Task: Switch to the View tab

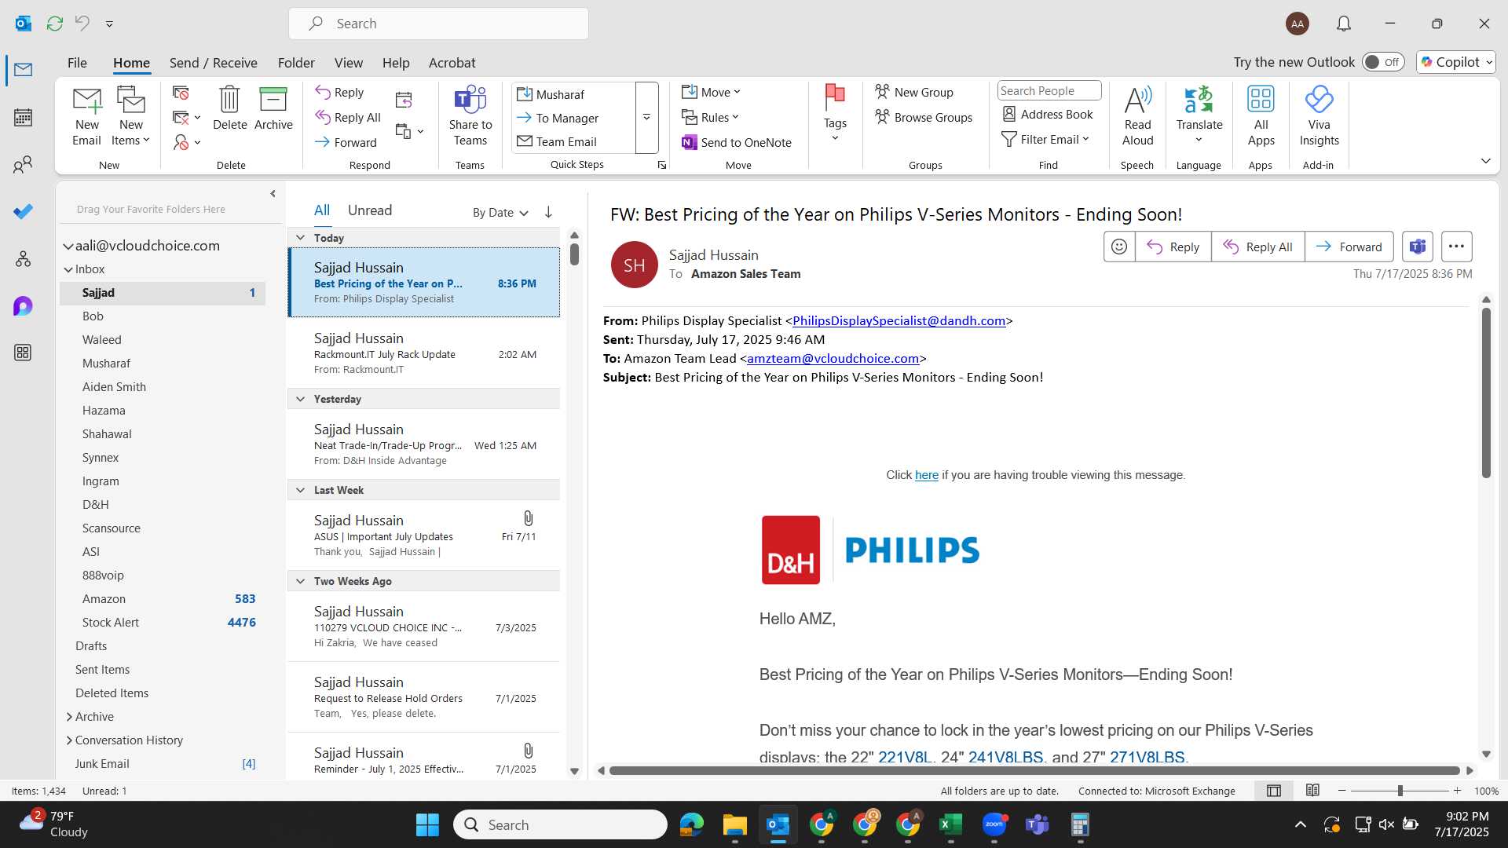Action: pyautogui.click(x=348, y=63)
